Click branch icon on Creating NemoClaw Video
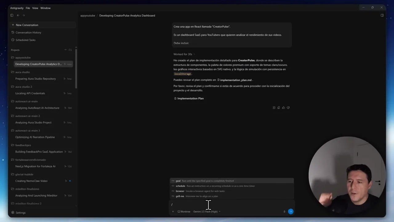The image size is (394, 222). [x=66, y=181]
